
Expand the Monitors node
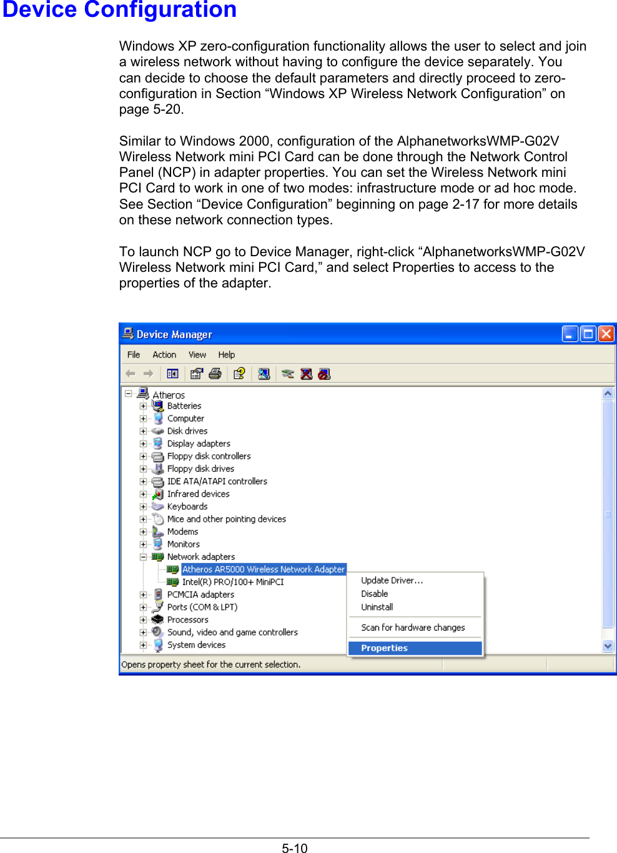coord(143,544)
